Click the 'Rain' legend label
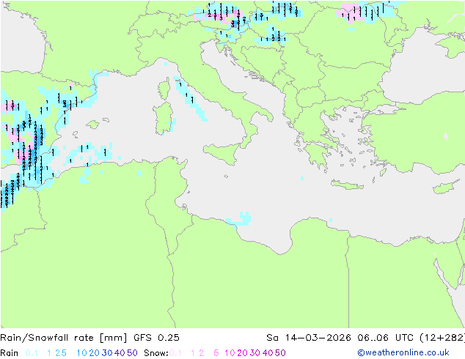 (10, 353)
